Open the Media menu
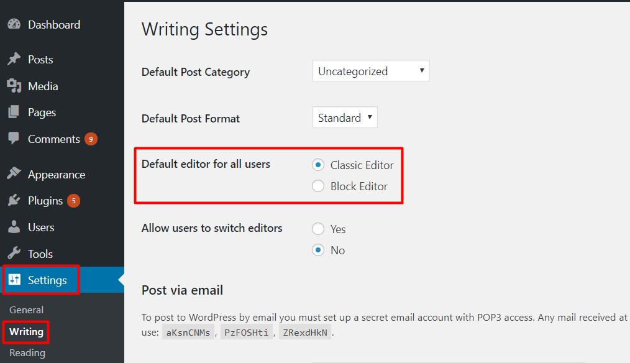 point(43,86)
